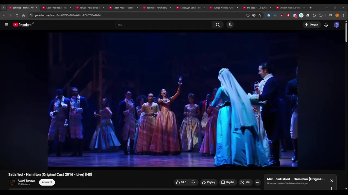The height and width of the screenshot is (195, 348).
Task: Like the video with thumbs up
Action: 181,182
